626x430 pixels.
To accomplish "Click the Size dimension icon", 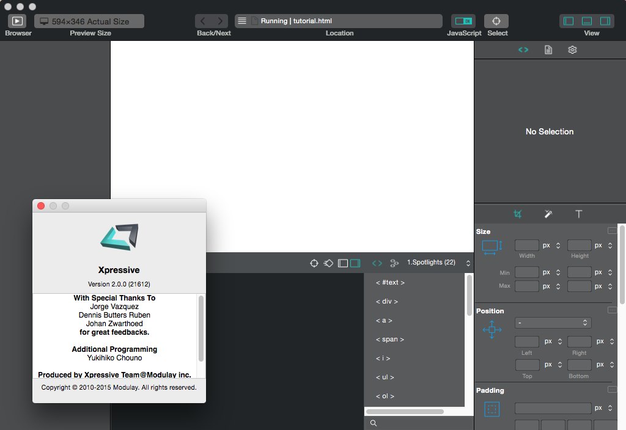I will 492,247.
